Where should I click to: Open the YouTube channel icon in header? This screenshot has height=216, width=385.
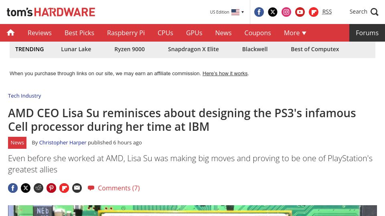300,12
